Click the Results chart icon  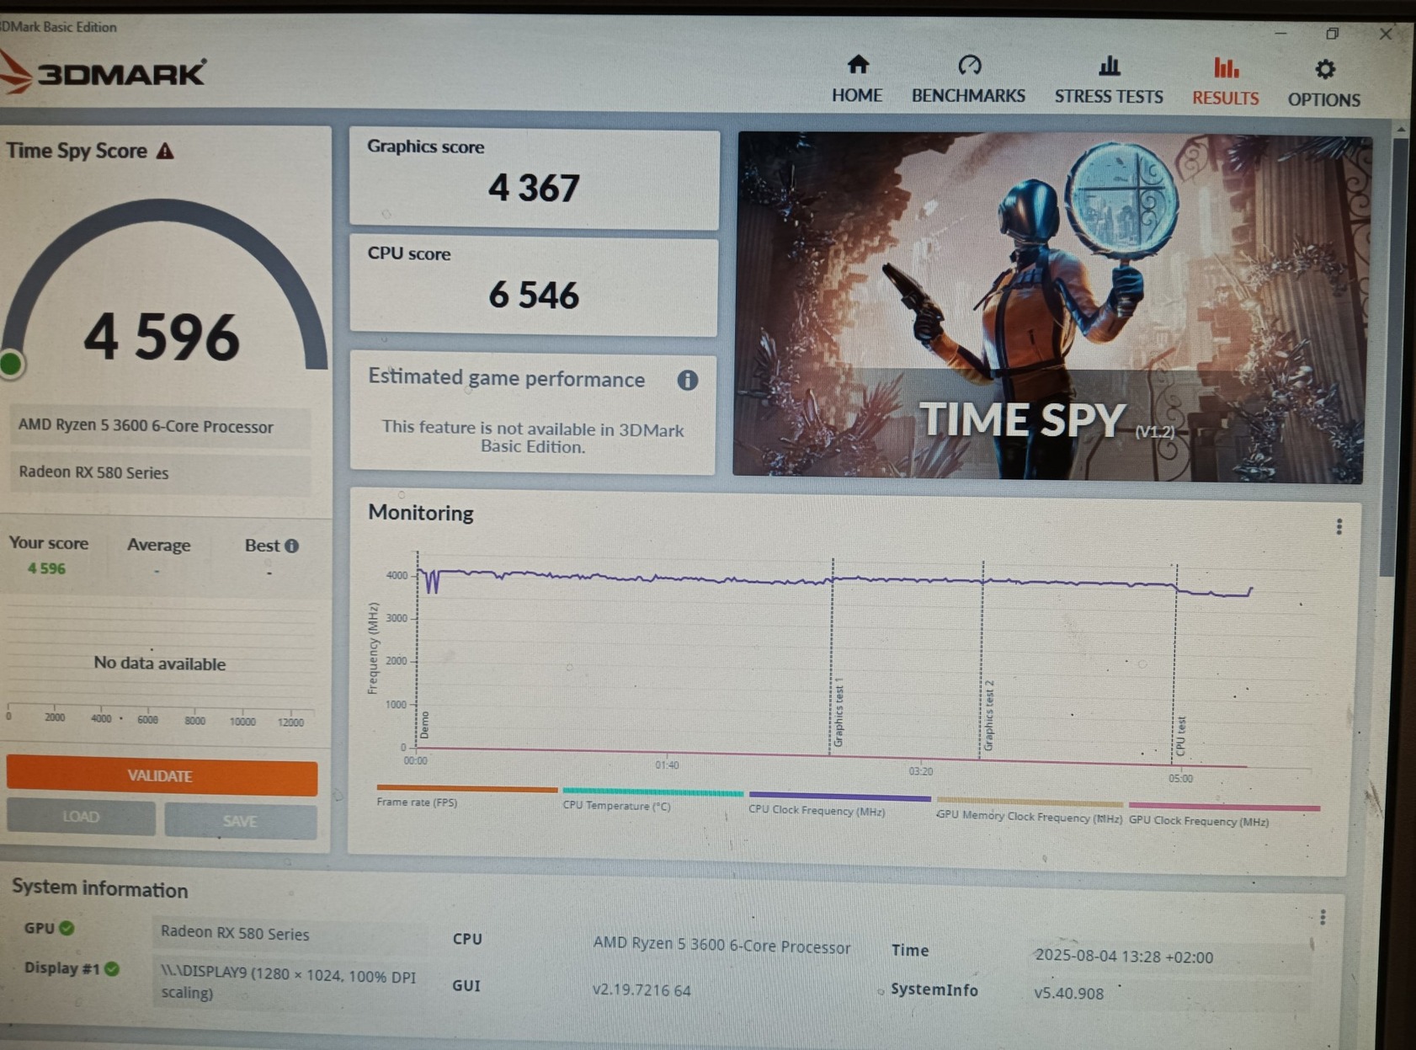point(1226,67)
